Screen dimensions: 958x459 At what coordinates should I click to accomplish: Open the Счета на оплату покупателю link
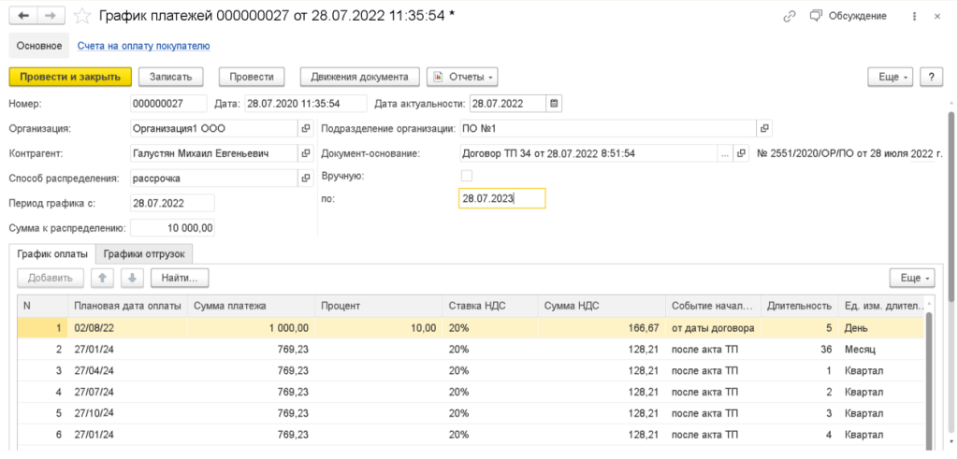(143, 45)
